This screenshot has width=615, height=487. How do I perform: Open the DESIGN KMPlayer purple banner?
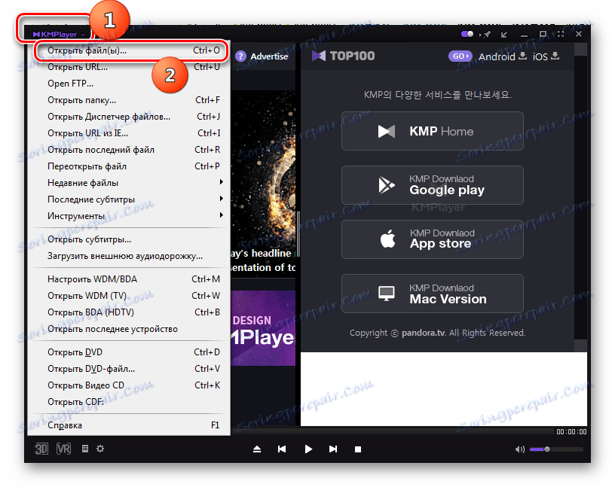click(263, 328)
